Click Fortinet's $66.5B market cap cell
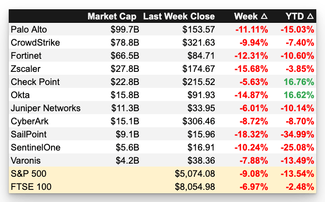This screenshot has height=202, width=325. tap(125, 56)
